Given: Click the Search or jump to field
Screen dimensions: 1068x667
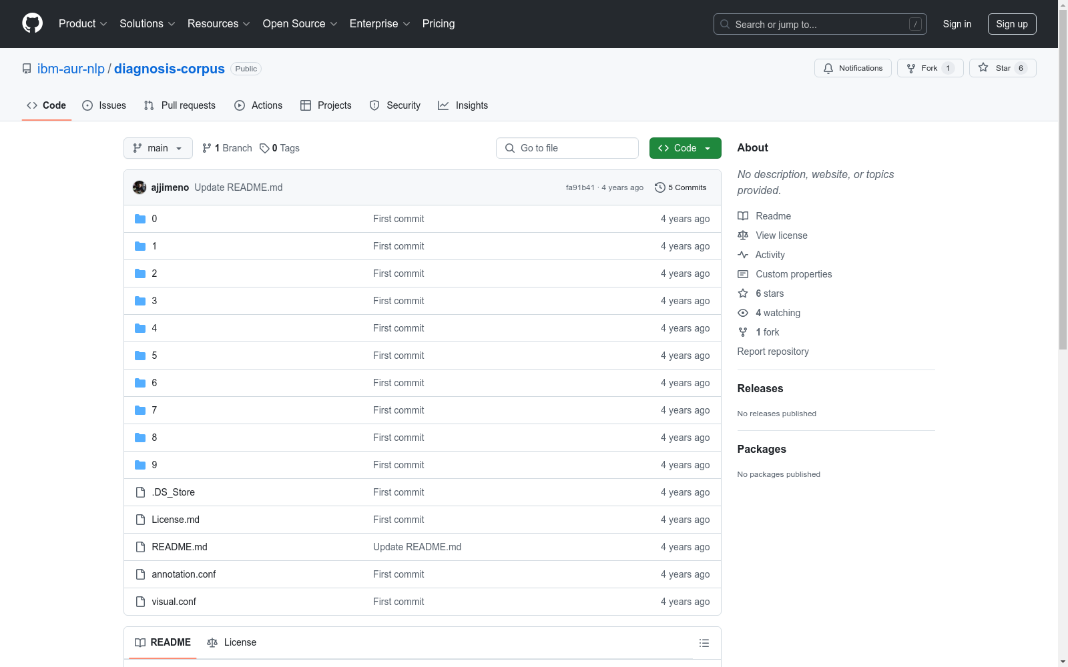Looking at the screenshot, I should [820, 24].
